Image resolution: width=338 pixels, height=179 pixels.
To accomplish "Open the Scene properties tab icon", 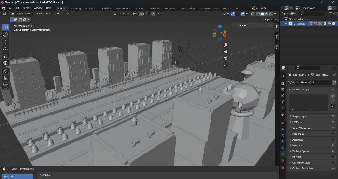I will click(x=283, y=102).
